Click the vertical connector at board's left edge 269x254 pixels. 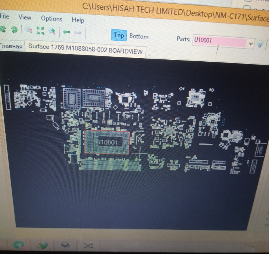(x=7, y=97)
